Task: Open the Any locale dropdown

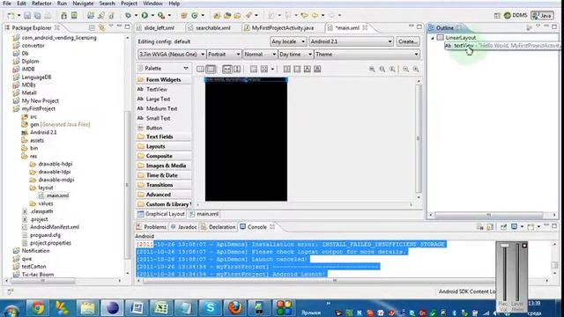Action: click(288, 41)
